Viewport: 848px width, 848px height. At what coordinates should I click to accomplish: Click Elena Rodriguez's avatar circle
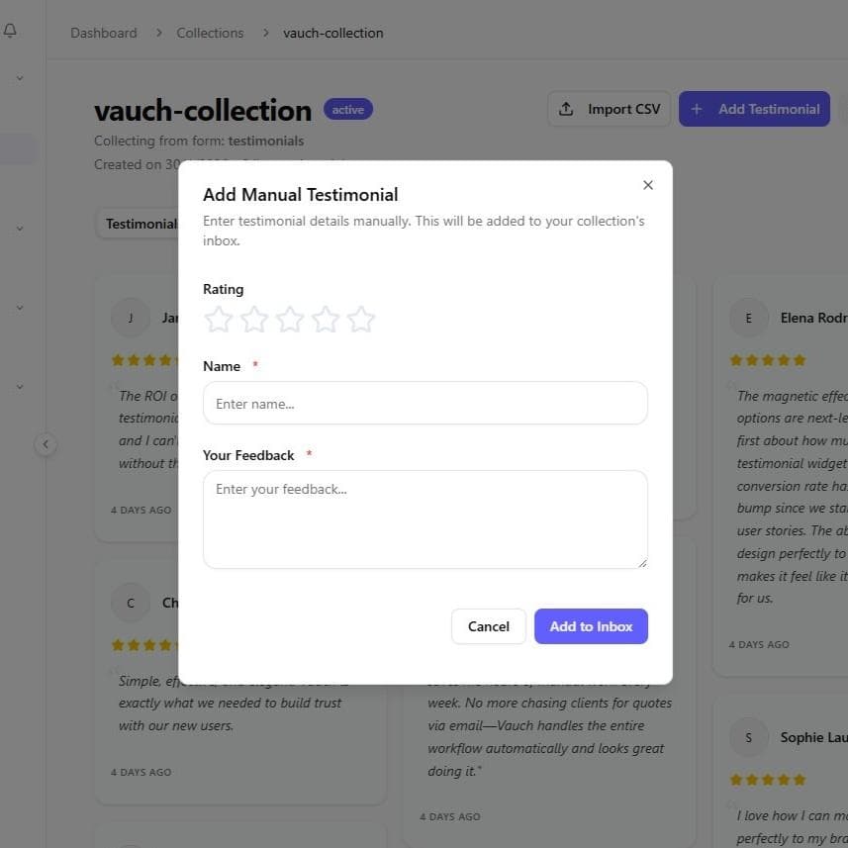tap(749, 318)
